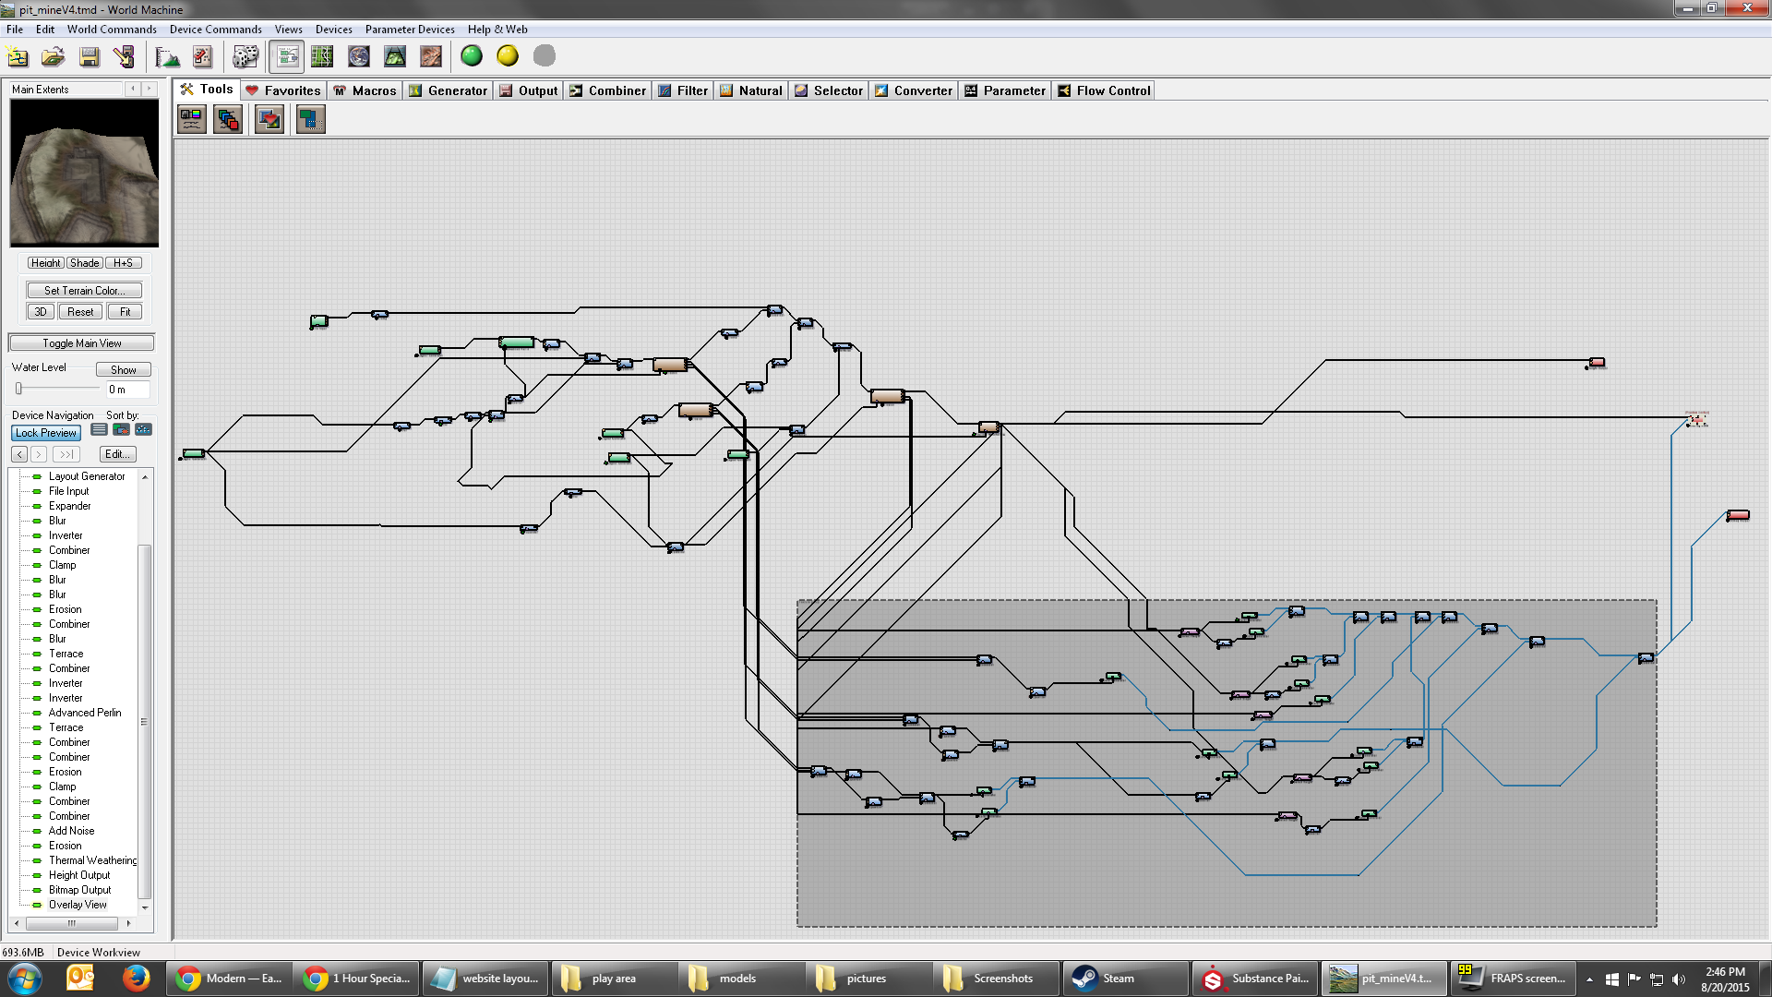Click the terrain preview thumbnail
The width and height of the screenshot is (1772, 997).
84,173
